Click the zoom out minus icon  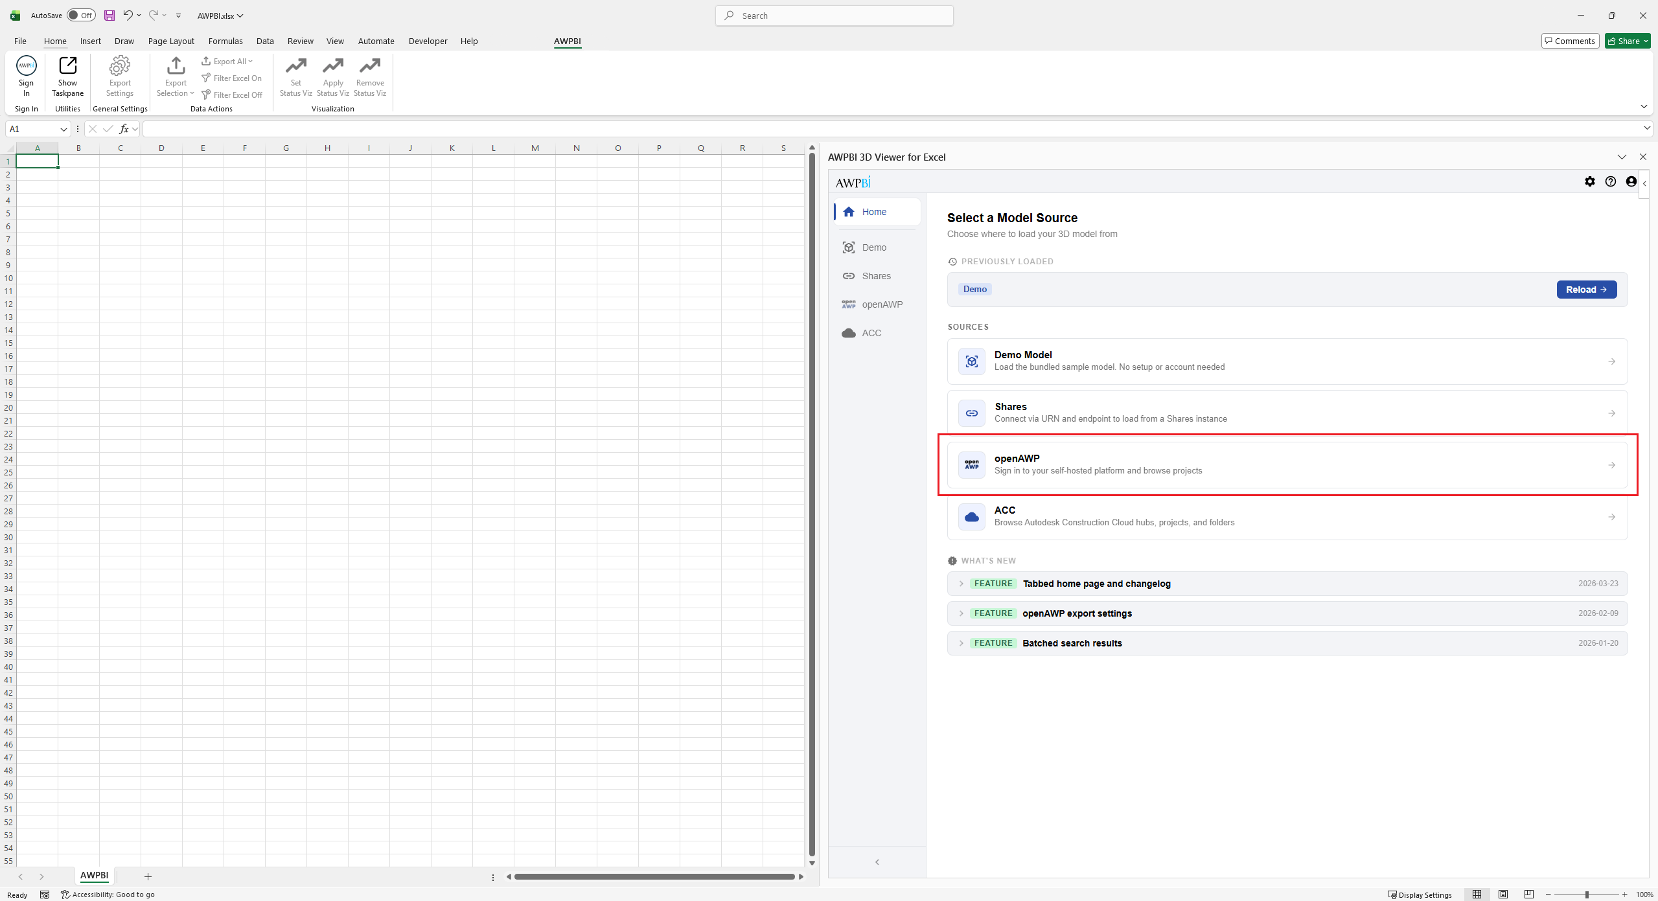point(1549,895)
